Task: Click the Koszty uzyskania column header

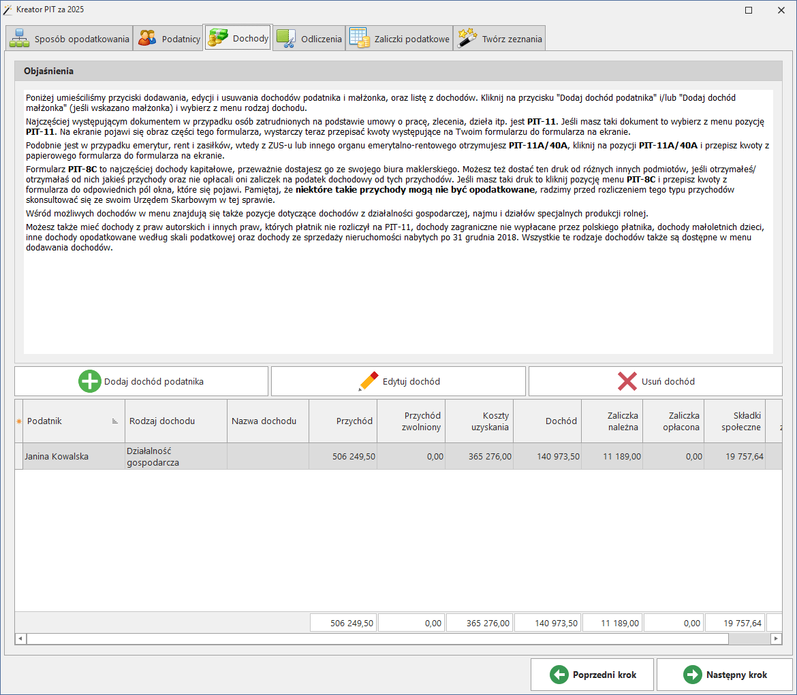Action: pyautogui.click(x=480, y=421)
